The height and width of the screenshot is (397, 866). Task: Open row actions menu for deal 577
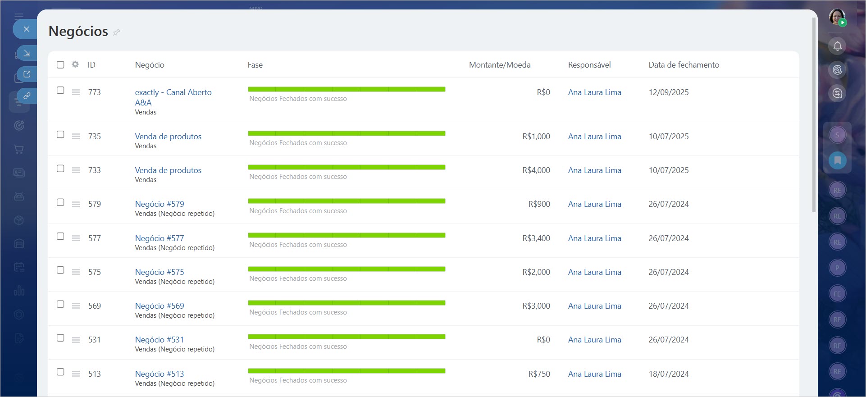pos(76,238)
